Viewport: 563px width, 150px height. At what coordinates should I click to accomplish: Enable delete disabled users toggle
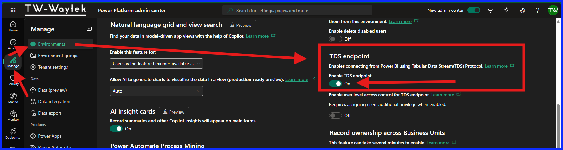click(335, 39)
